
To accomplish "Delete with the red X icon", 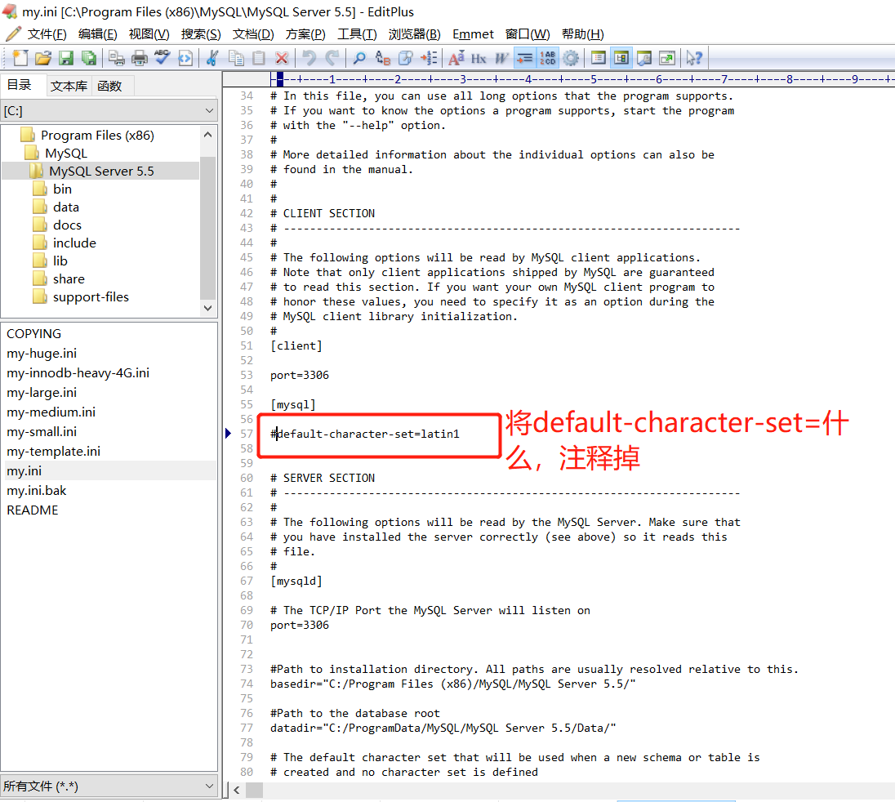I will 282,58.
